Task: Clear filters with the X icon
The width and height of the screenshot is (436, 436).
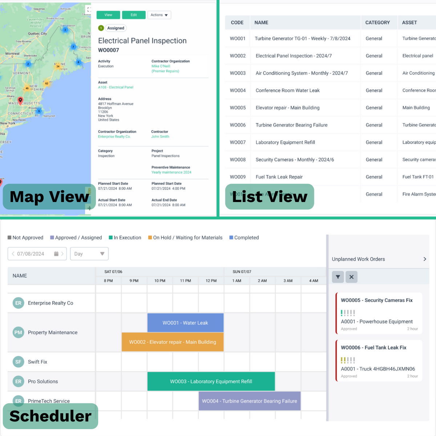Action: click(351, 277)
